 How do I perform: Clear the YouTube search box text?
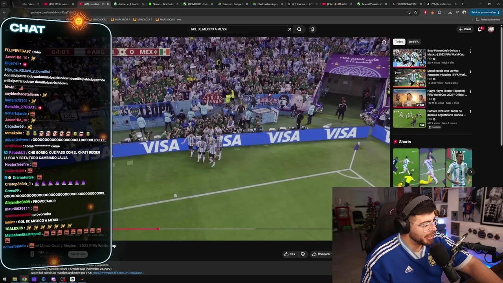coord(290,29)
